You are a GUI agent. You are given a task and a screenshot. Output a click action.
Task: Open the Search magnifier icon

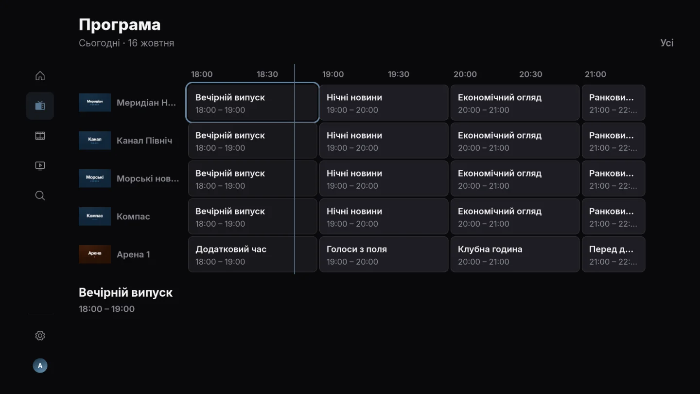pyautogui.click(x=40, y=196)
